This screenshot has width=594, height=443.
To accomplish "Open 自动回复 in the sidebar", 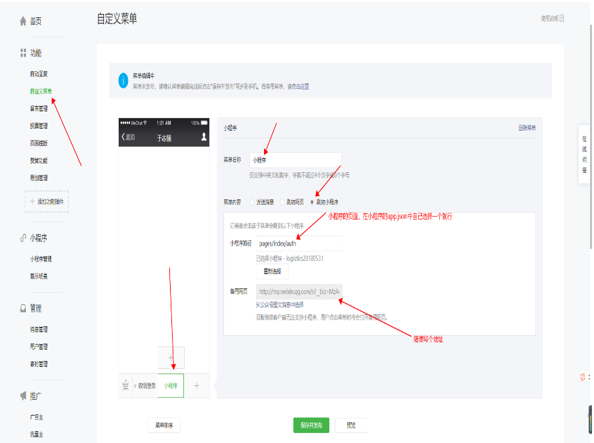I will click(39, 74).
